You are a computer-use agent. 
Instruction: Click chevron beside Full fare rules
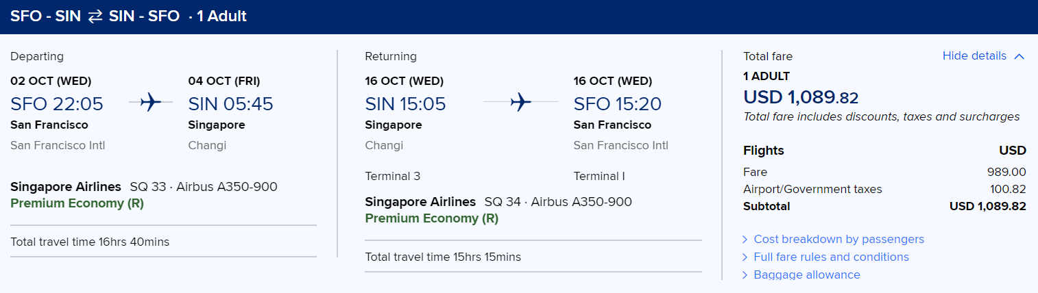pyautogui.click(x=745, y=257)
